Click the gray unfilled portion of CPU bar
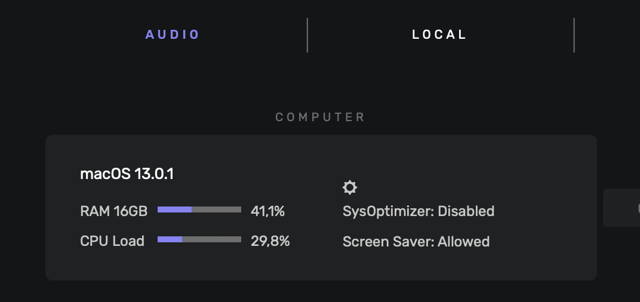This screenshot has height=302, width=640. click(211, 239)
